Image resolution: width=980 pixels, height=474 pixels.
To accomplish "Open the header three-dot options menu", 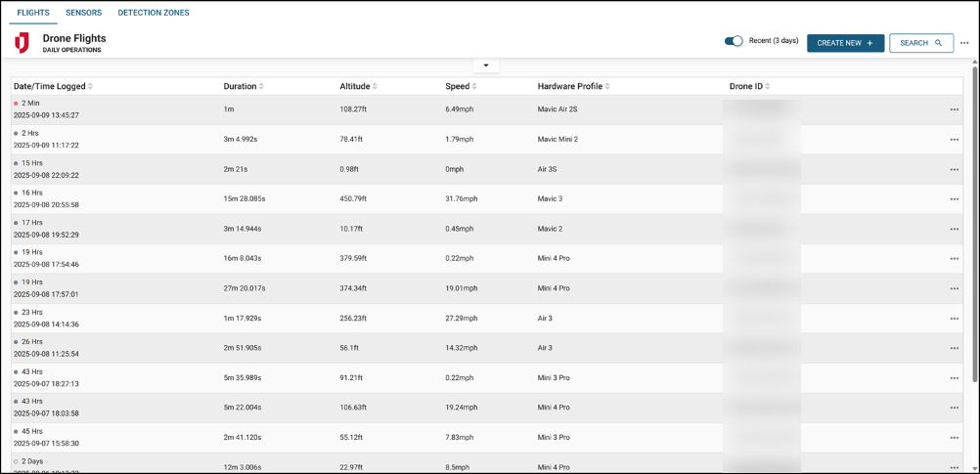I will coord(964,43).
